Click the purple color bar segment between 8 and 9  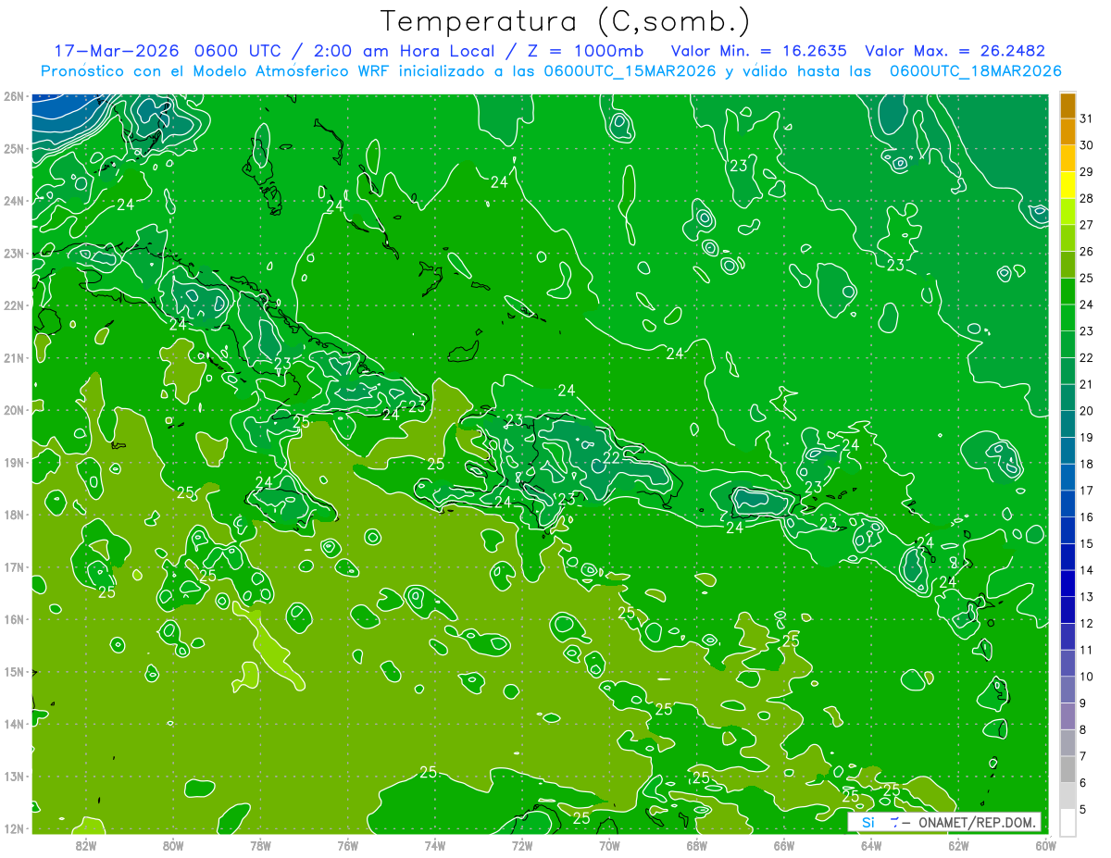click(x=1067, y=716)
